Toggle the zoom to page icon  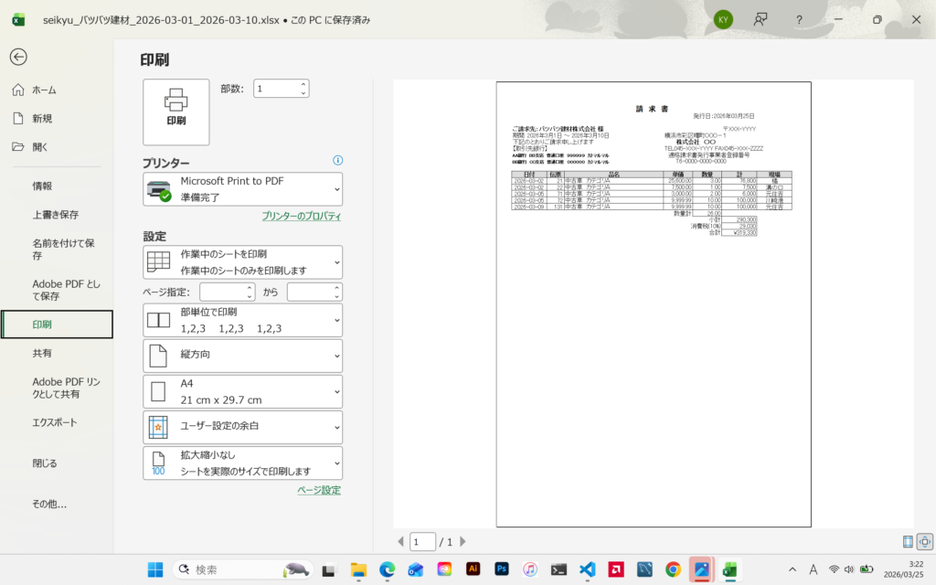pos(924,541)
